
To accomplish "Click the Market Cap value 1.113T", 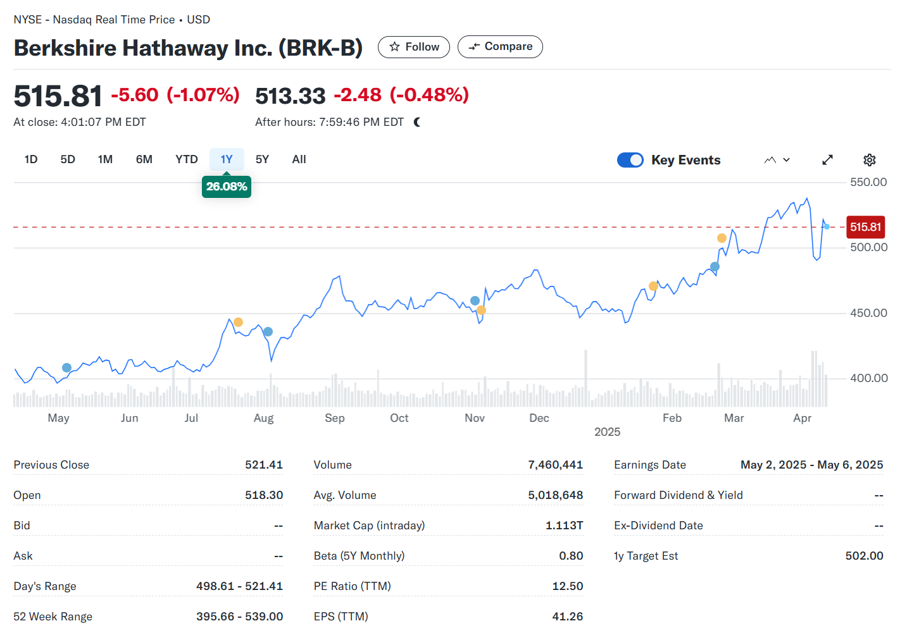I will pyautogui.click(x=565, y=525).
